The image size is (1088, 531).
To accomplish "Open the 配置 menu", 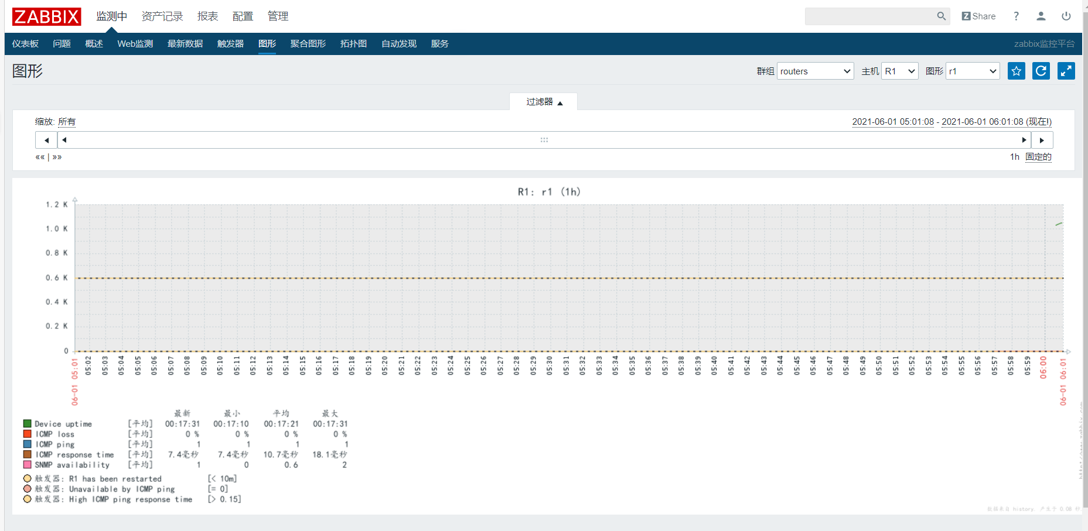I will (x=242, y=16).
